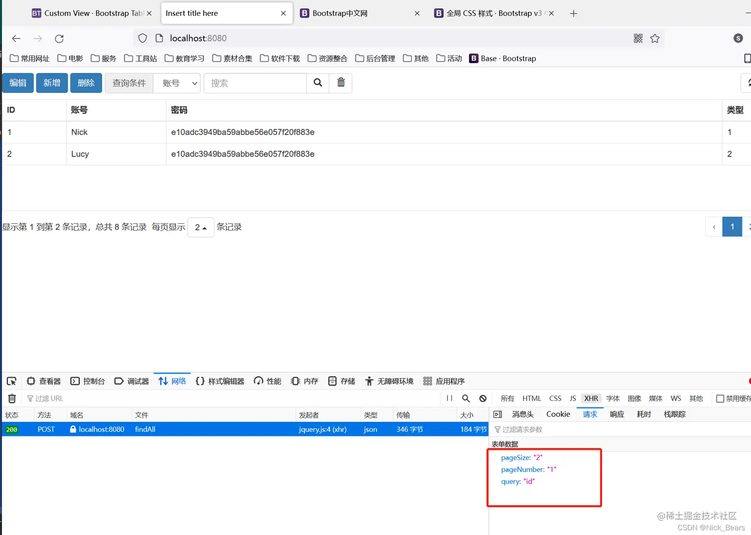Select the 响应 tab in request details

coord(617,414)
